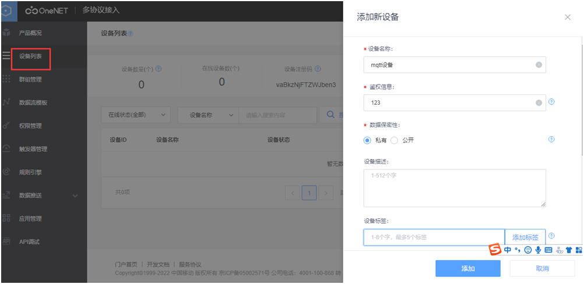Clear the 鉴权信息 field with its X icon

coord(539,103)
